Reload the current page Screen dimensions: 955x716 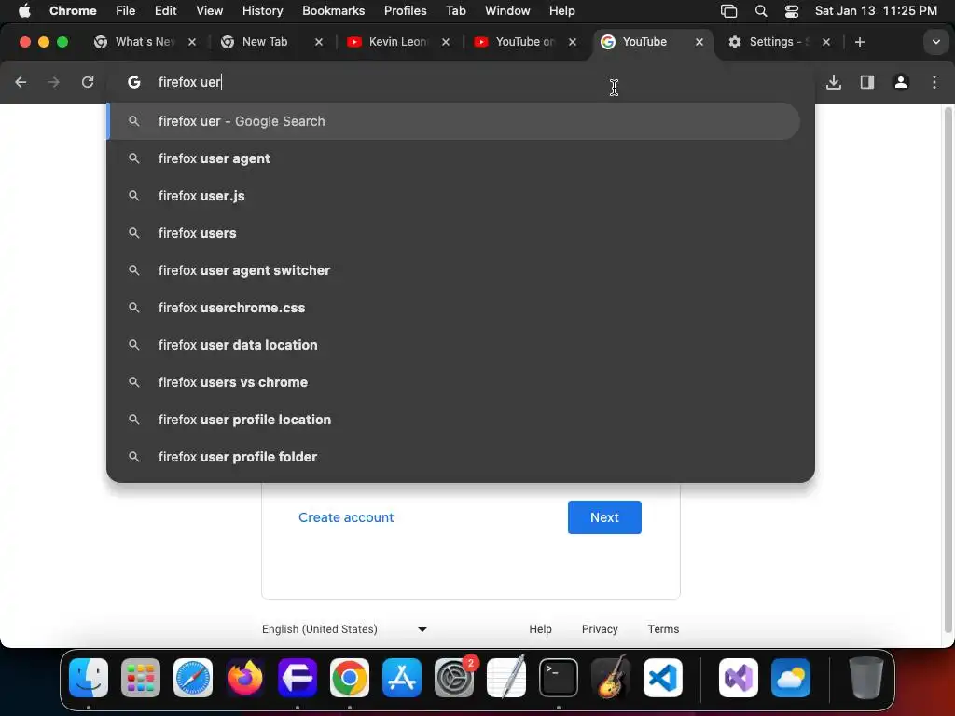click(88, 82)
